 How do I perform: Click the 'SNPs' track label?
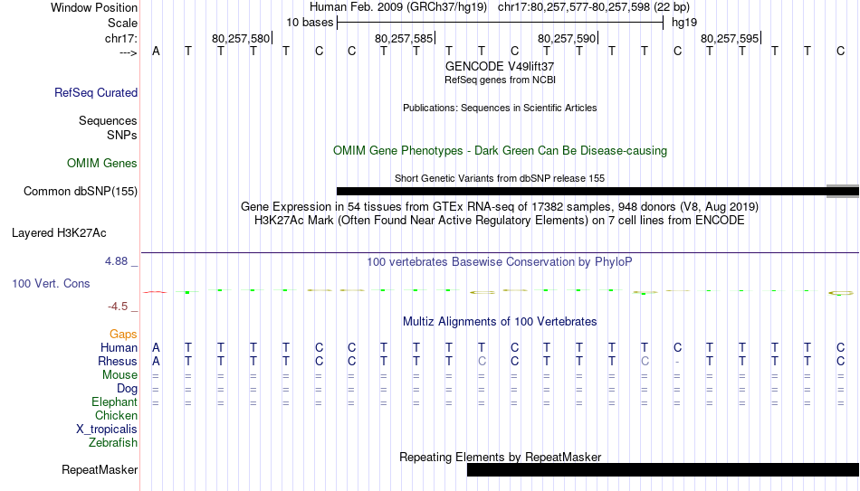tap(122, 135)
